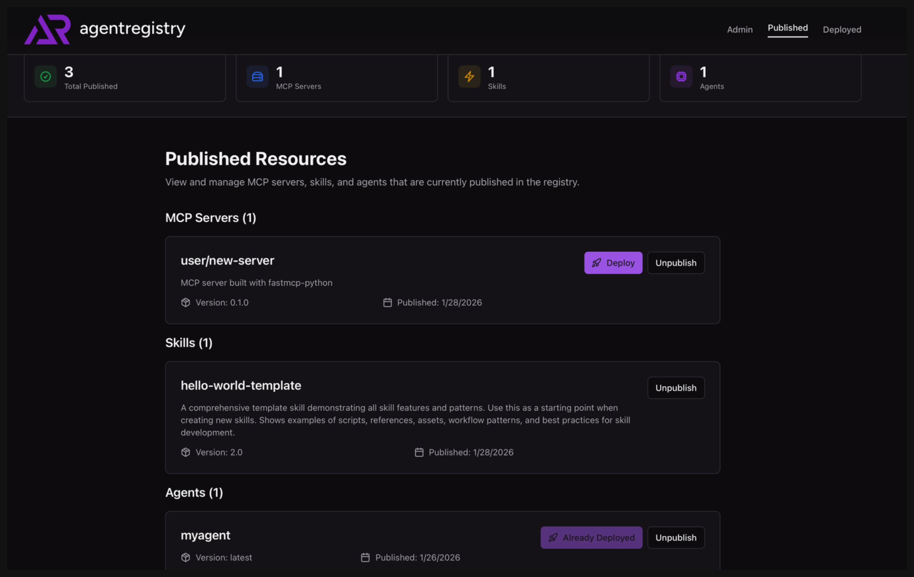914x577 pixels.
Task: Select the Published tab
Action: pyautogui.click(x=787, y=28)
